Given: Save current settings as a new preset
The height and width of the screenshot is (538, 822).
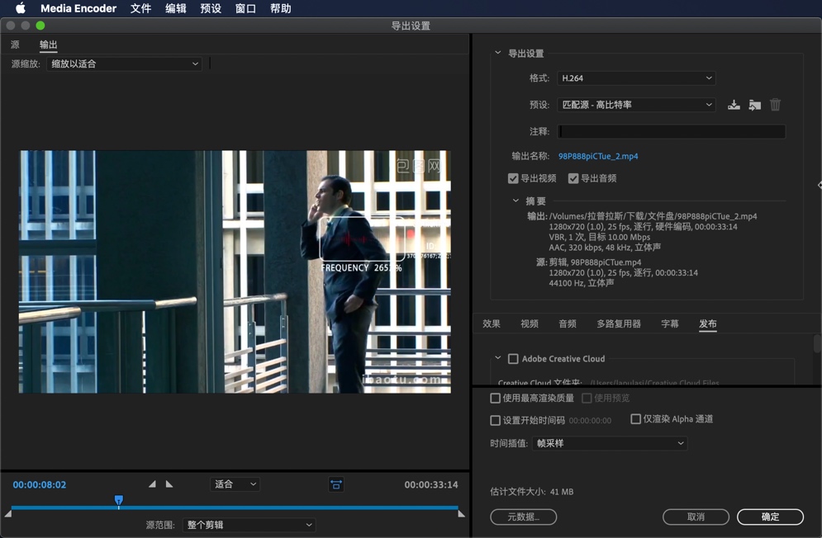Looking at the screenshot, I should point(734,105).
